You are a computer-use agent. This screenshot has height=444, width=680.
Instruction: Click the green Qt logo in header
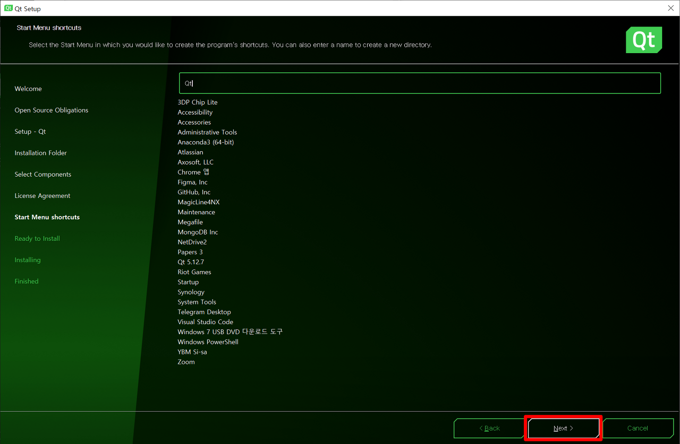pyautogui.click(x=644, y=40)
